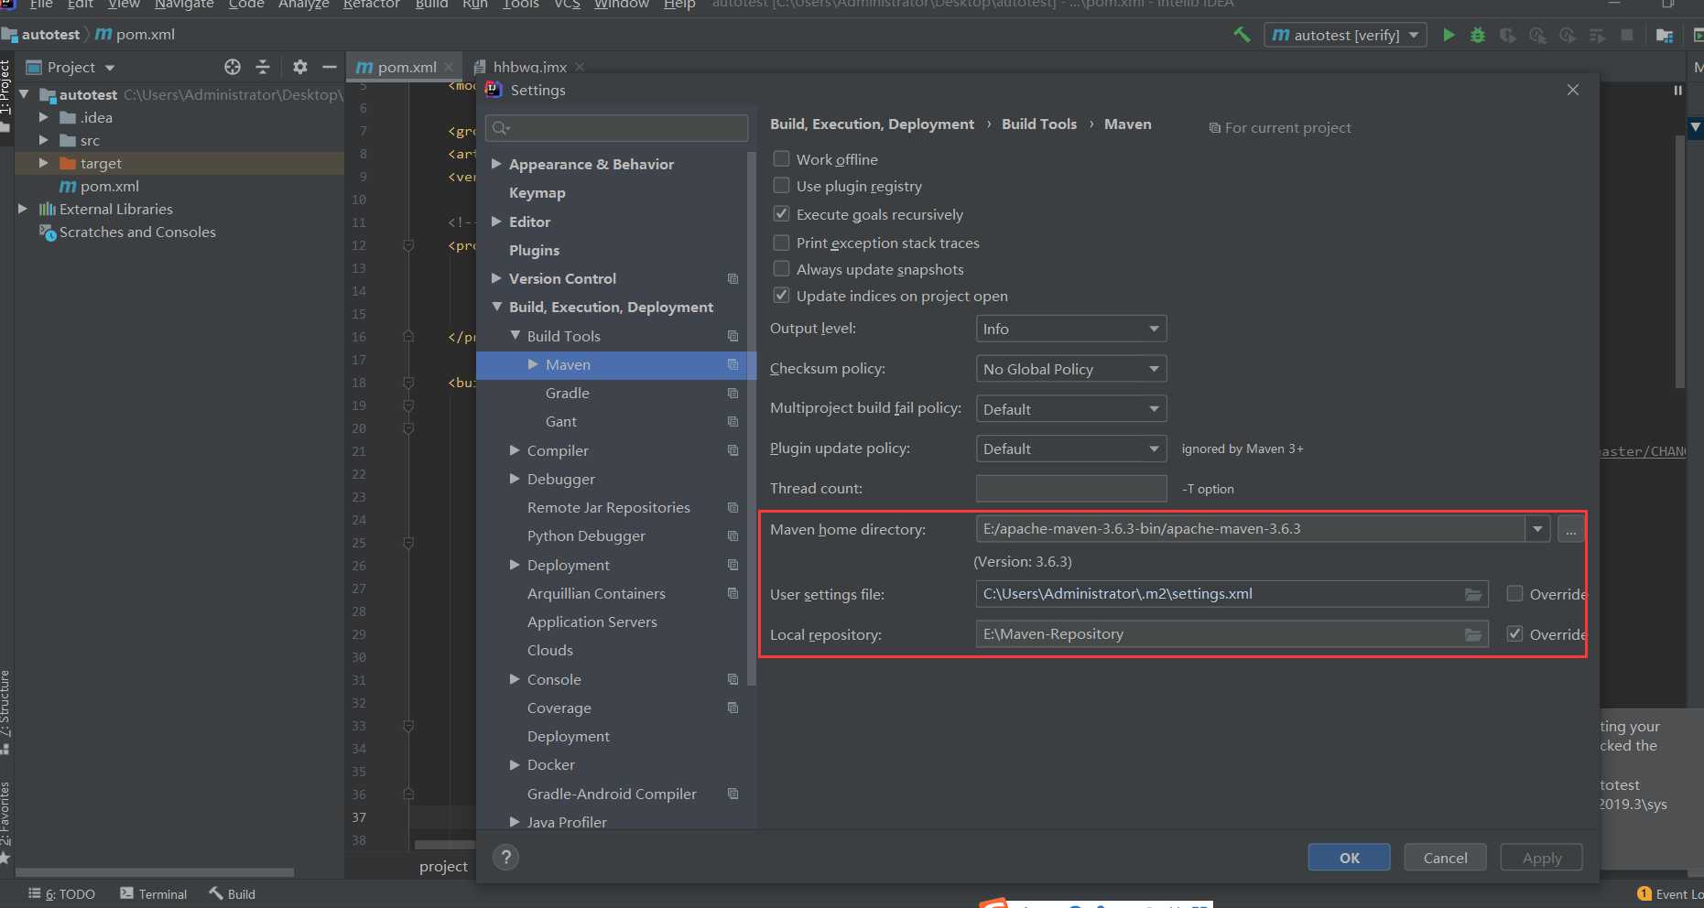Run the autotest configuration
The width and height of the screenshot is (1704, 908).
coord(1449,35)
